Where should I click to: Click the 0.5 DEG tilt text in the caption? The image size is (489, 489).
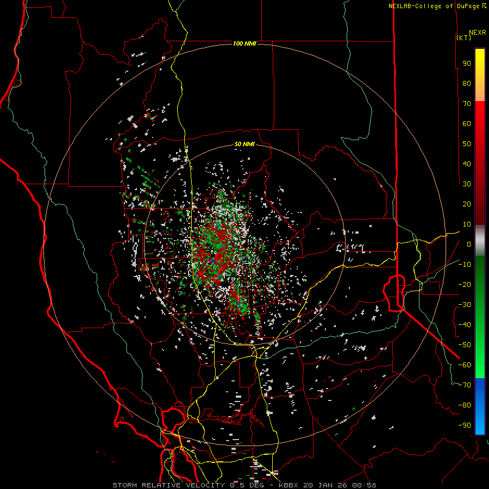(247, 485)
